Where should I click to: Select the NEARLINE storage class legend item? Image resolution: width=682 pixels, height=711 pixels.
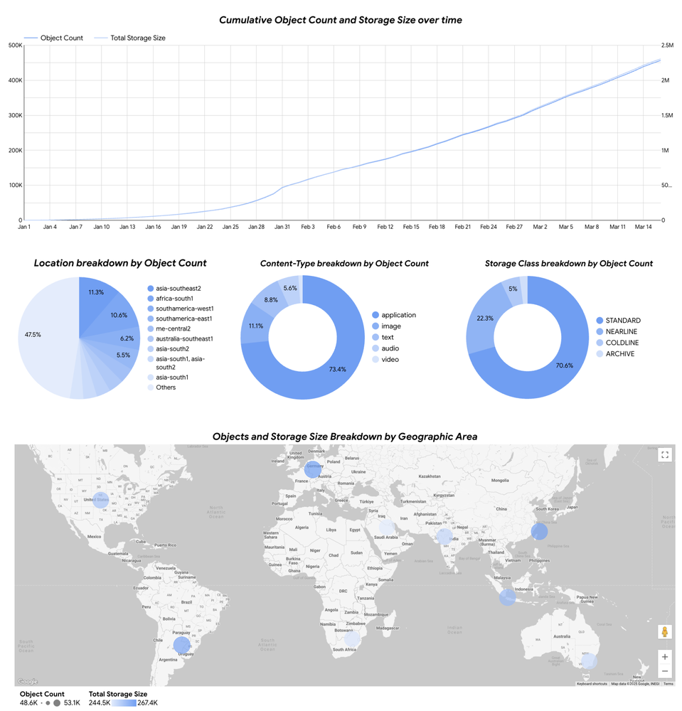pos(621,332)
